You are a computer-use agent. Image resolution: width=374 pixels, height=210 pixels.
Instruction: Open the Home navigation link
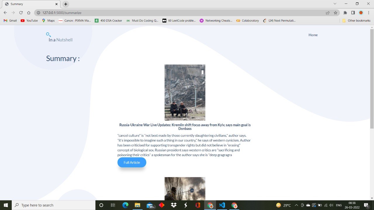pos(313,35)
